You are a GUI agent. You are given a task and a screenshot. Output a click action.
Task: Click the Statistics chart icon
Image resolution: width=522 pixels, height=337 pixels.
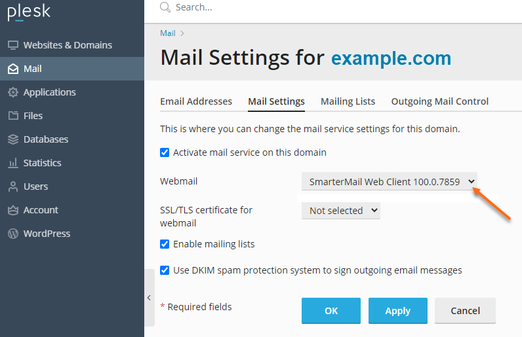coord(13,163)
